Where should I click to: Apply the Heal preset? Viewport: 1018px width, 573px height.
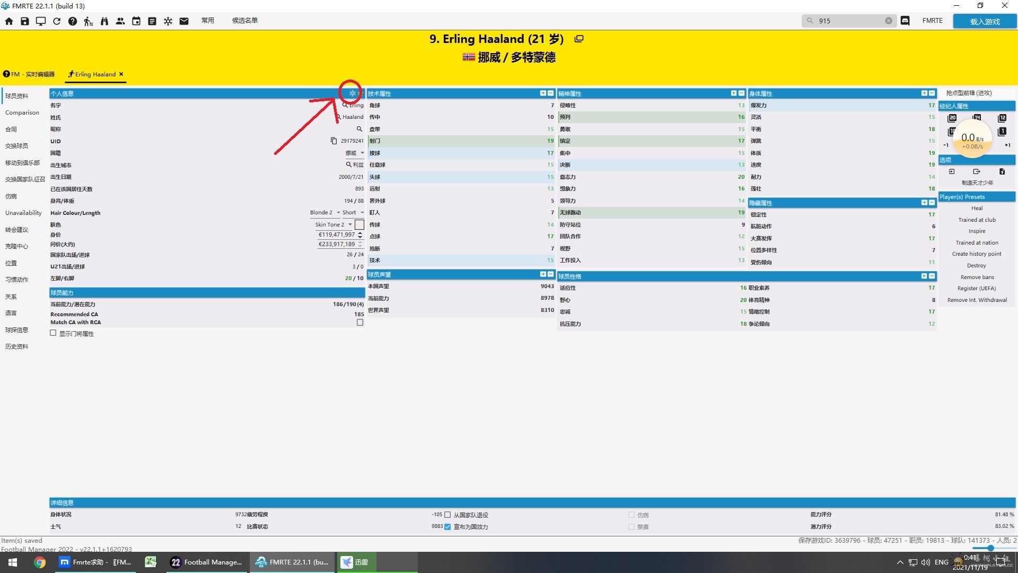(977, 208)
